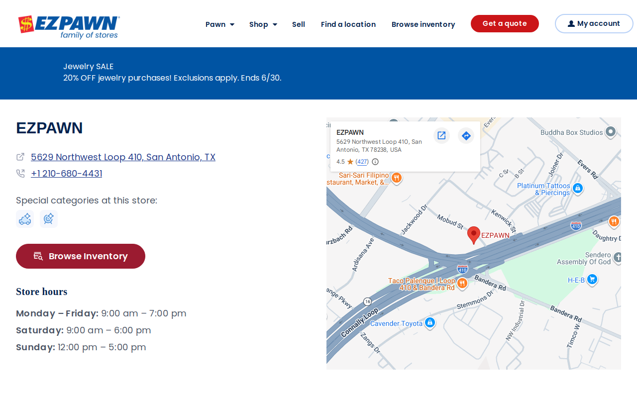The image size is (637, 398).
Task: Select the Platinum Tattoos & Piercings marker
Action: (578, 188)
